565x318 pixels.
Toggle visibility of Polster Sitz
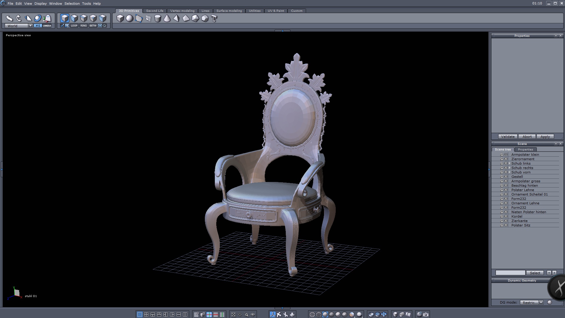coord(506,225)
